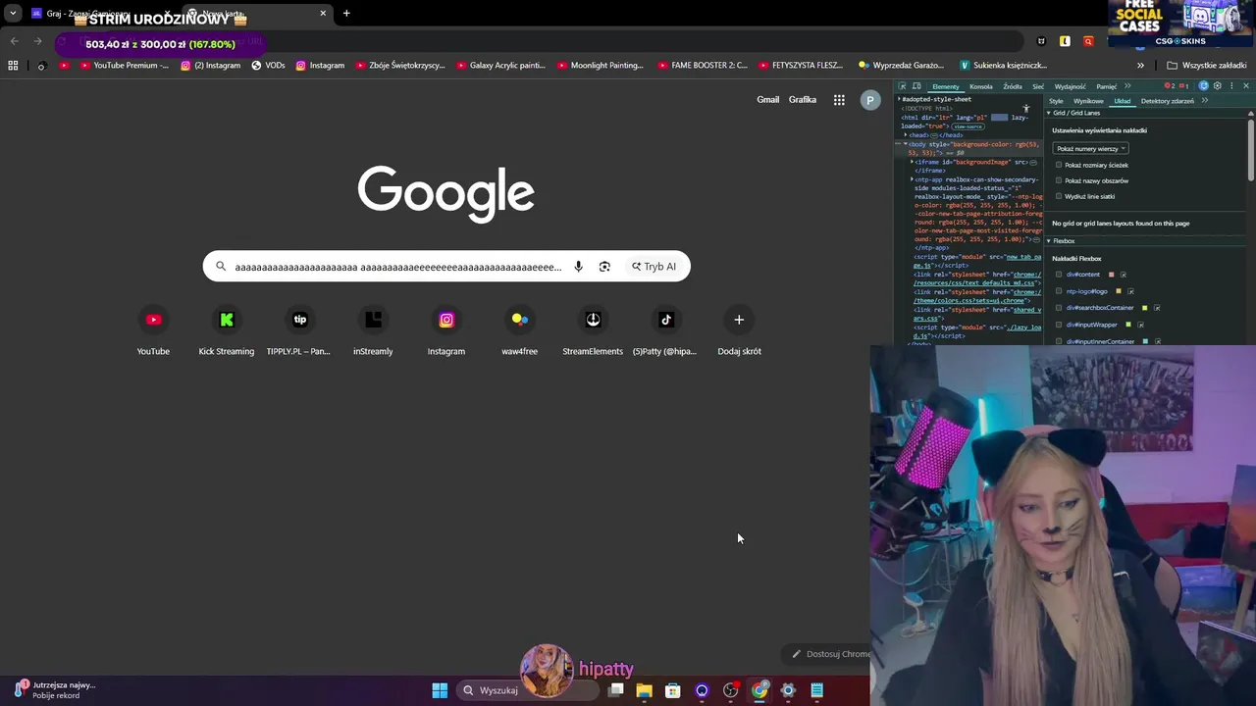Change ntp-logo#logo overlay color swatch
This screenshot has width=1256, height=706.
tap(1119, 291)
